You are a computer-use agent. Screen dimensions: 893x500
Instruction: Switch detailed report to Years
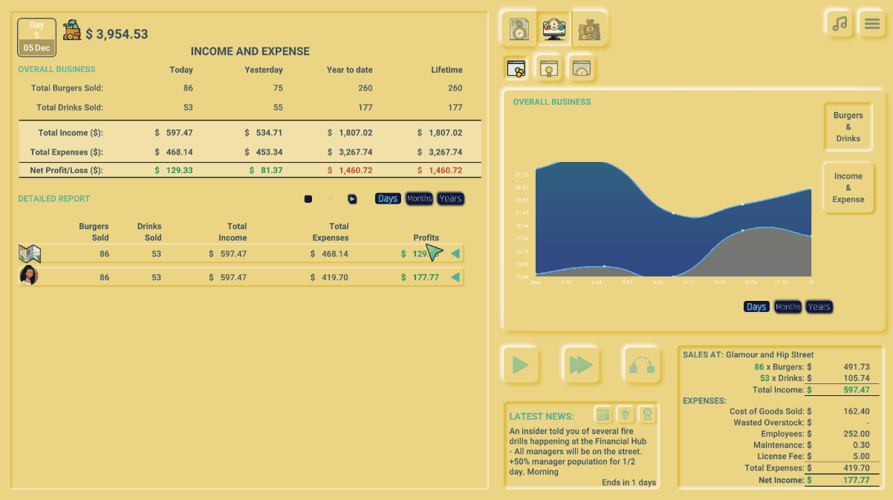[450, 198]
